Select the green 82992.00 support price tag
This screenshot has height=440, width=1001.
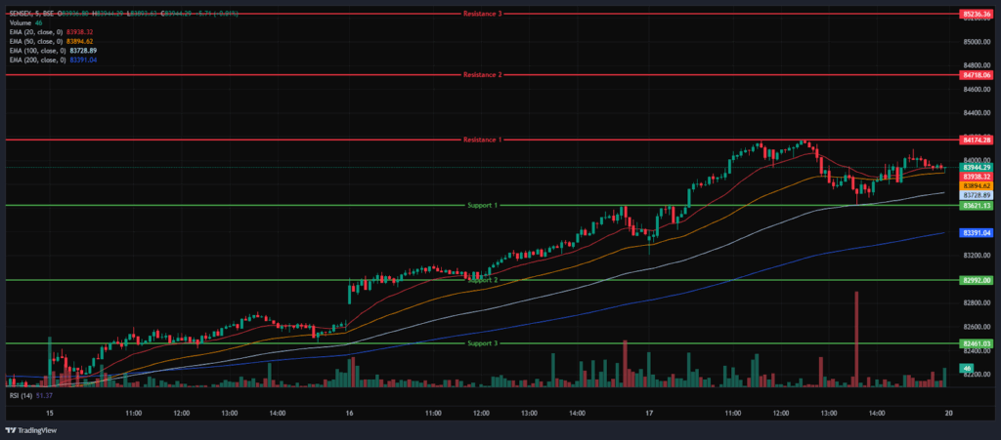pyautogui.click(x=977, y=281)
